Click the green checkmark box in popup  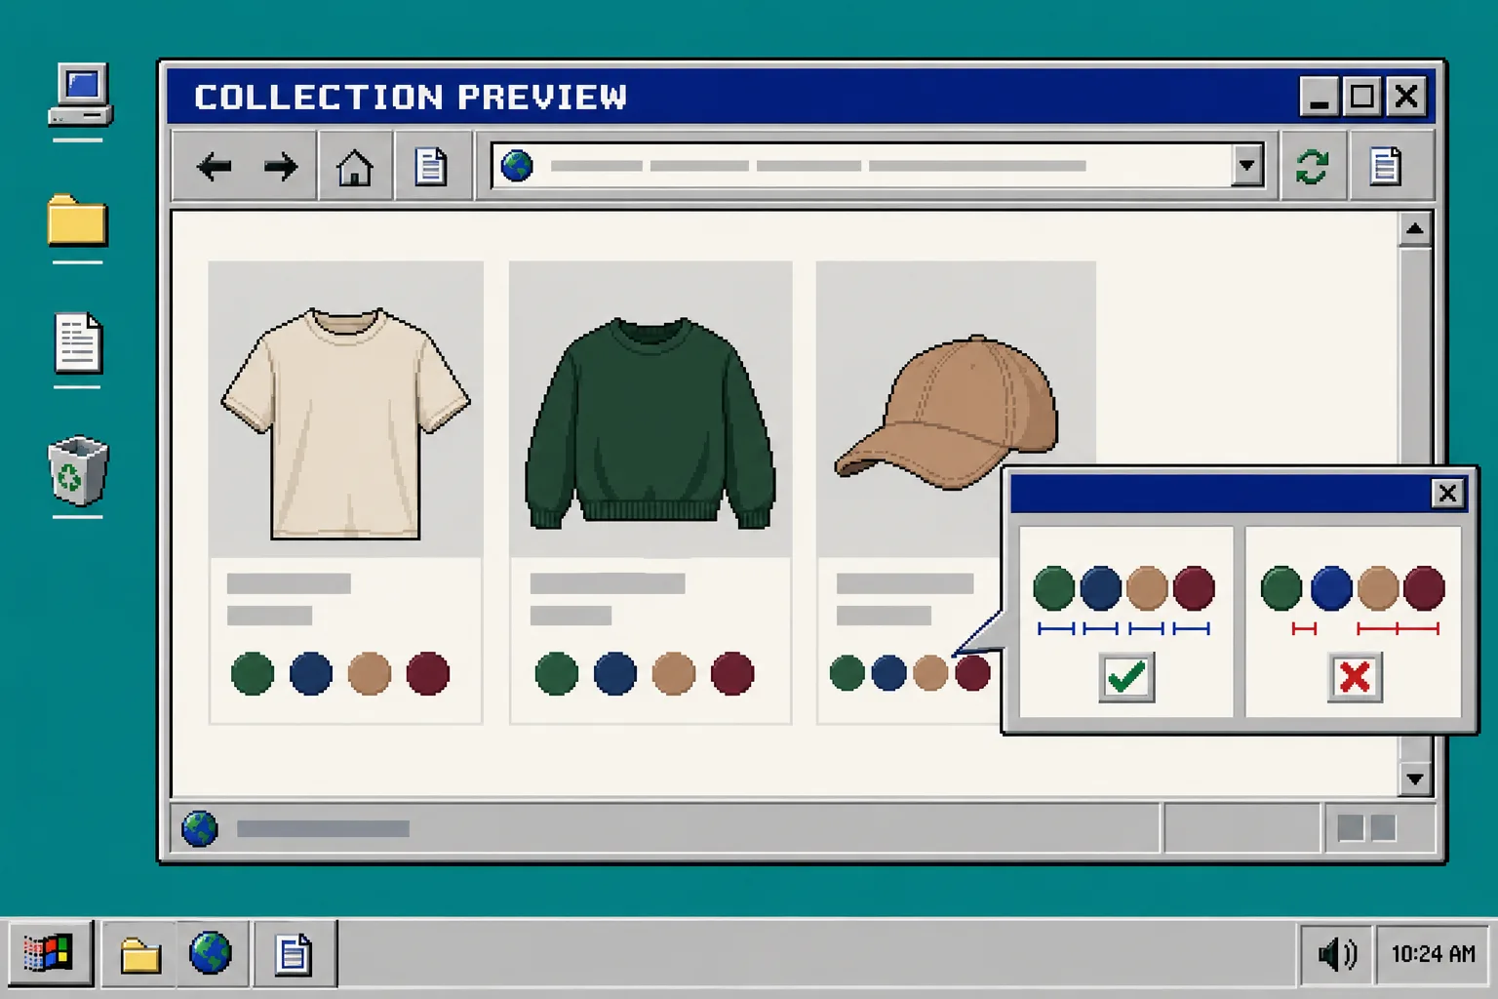point(1126,677)
